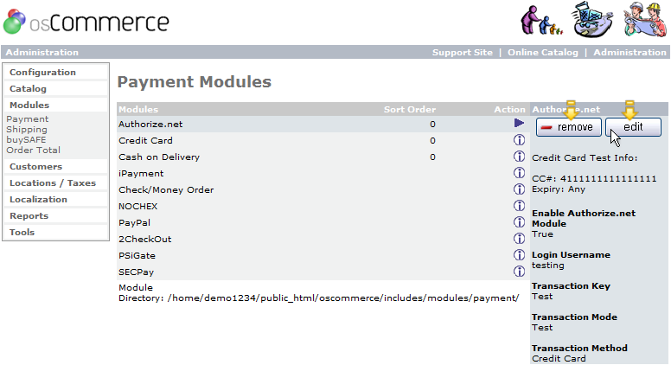
Task: Open the Customers sidebar section
Action: coord(35,167)
